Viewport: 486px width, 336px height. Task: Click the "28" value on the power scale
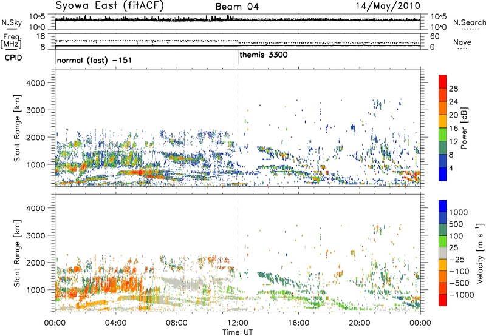pyautogui.click(x=453, y=89)
